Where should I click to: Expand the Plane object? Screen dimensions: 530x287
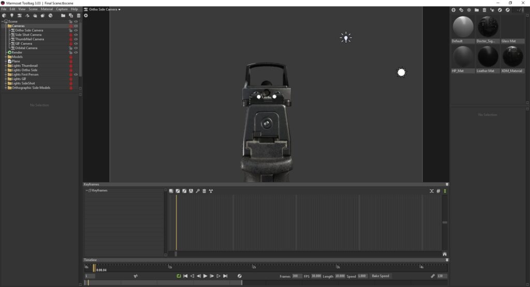point(6,61)
